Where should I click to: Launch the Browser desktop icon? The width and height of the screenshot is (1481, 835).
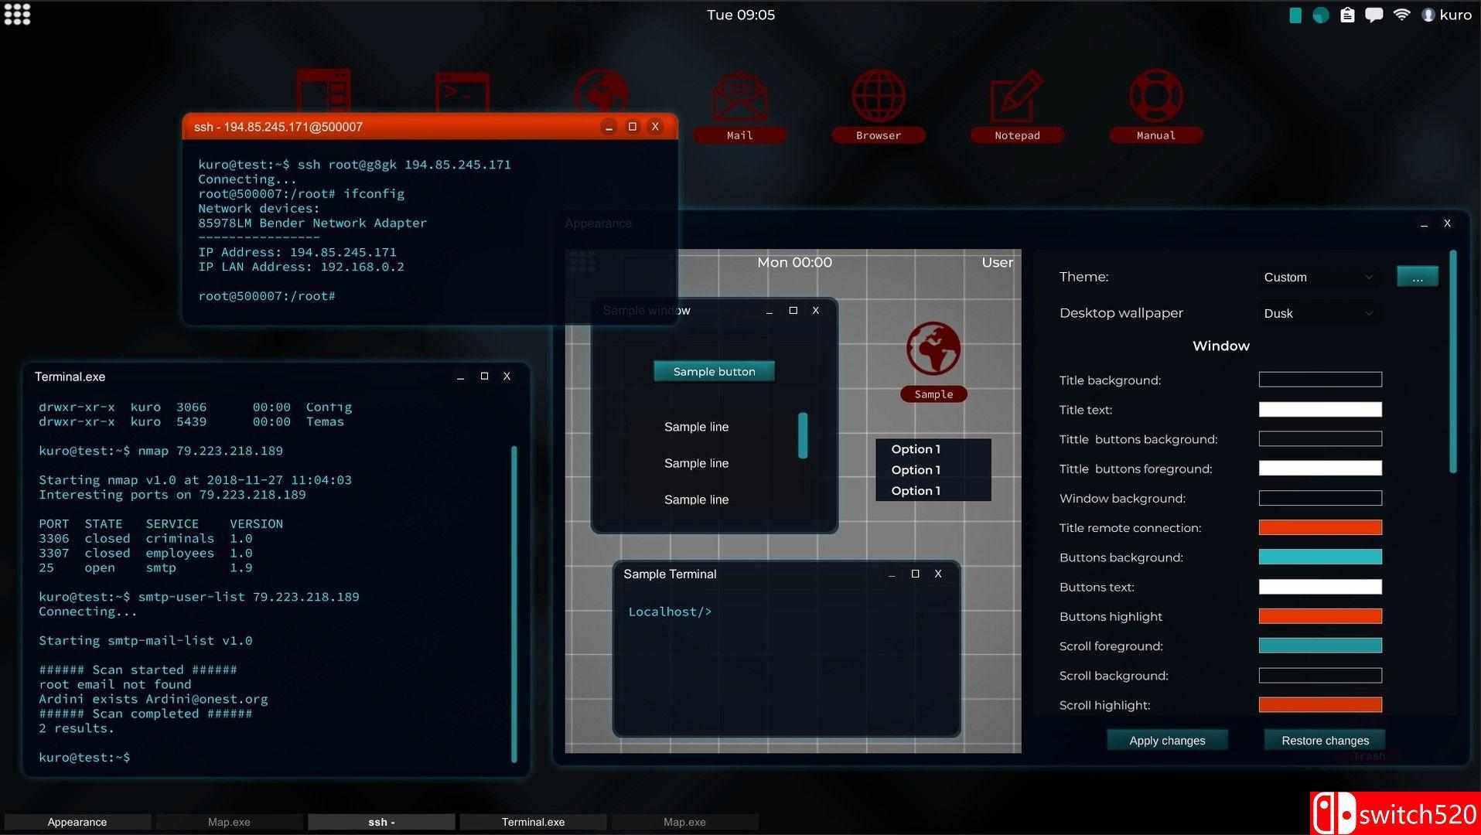pyautogui.click(x=879, y=99)
